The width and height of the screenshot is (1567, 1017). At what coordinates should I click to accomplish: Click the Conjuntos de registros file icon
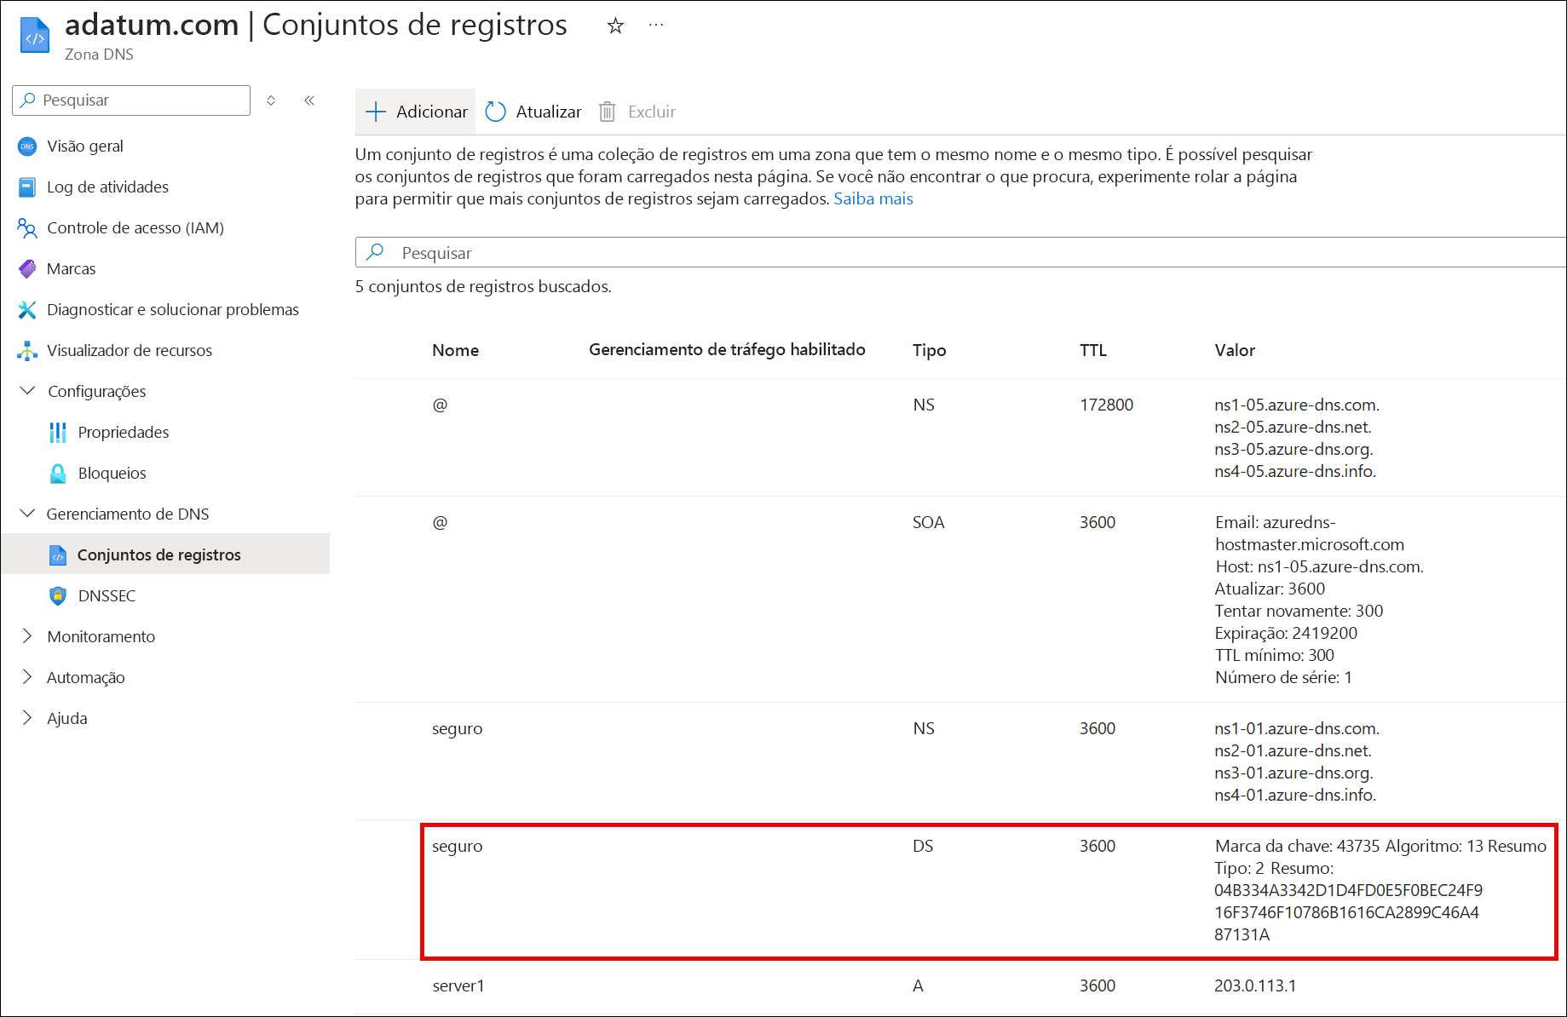pos(58,555)
